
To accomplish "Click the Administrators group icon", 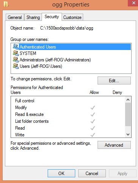I will coord(16,60).
